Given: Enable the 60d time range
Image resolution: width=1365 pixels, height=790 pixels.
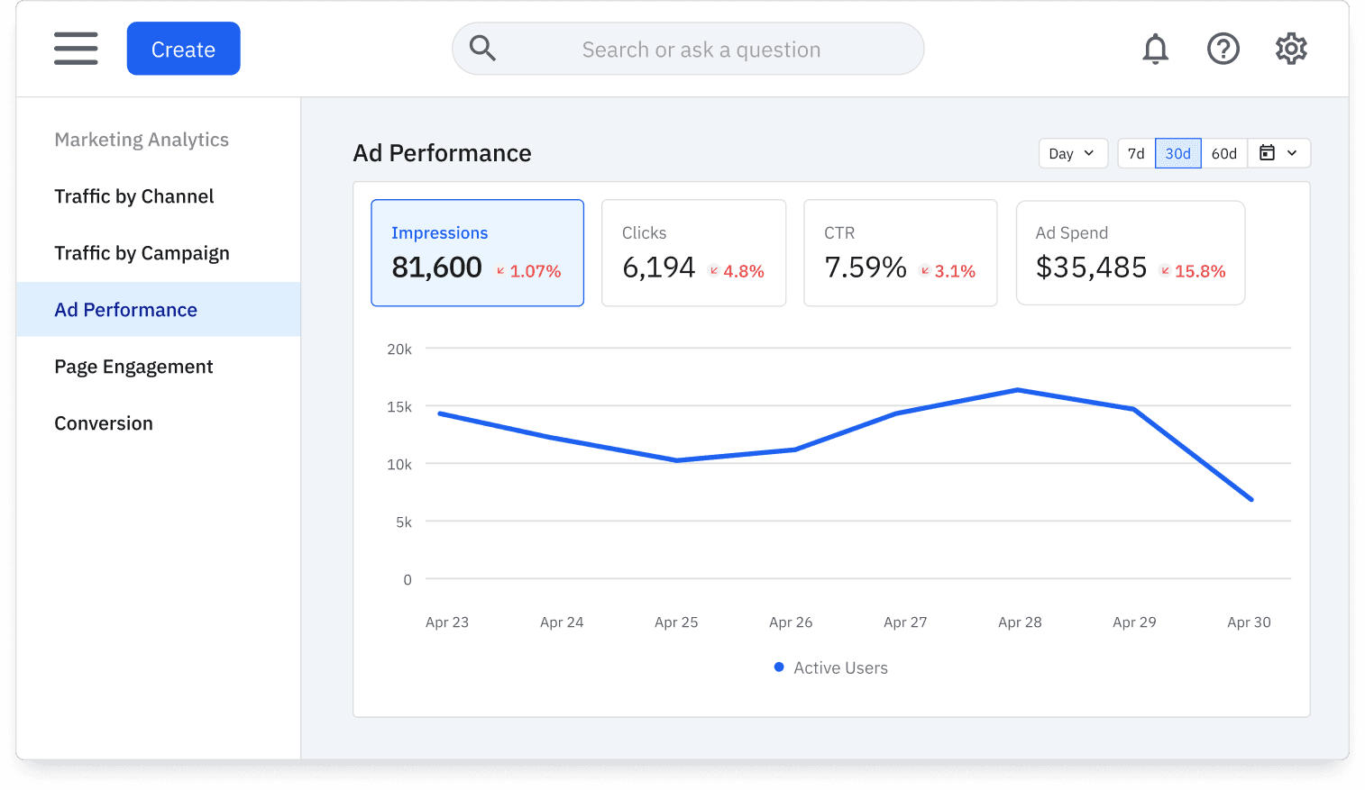Looking at the screenshot, I should [1223, 153].
